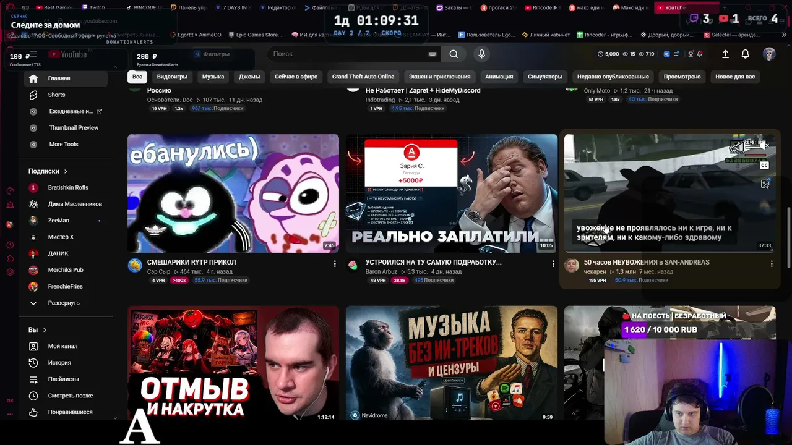Select the Экшен и приключения chip
Screen dimensions: 792x445
[439, 77]
